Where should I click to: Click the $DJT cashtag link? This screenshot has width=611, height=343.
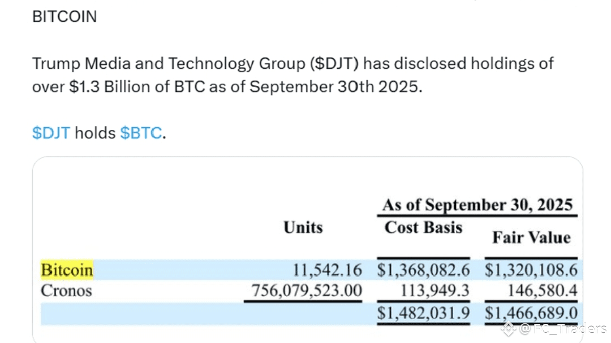(51, 133)
